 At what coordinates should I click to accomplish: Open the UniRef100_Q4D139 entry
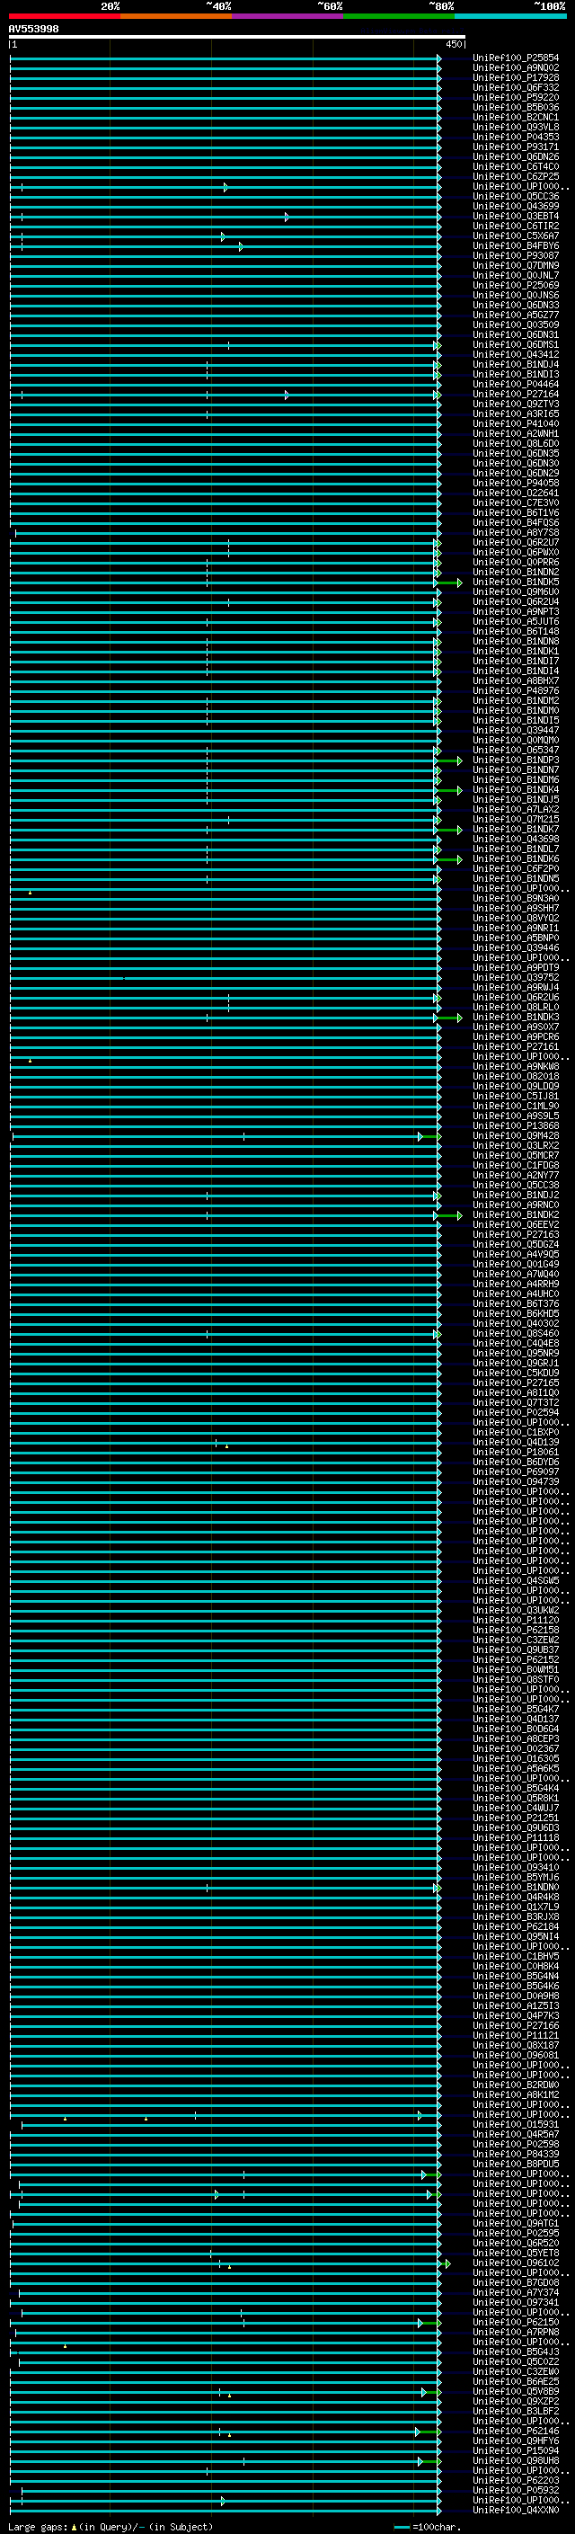click(516, 1442)
